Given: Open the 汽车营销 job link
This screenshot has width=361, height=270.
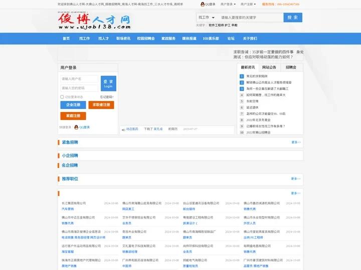Looking at the screenshot, I should [x=68, y=209].
